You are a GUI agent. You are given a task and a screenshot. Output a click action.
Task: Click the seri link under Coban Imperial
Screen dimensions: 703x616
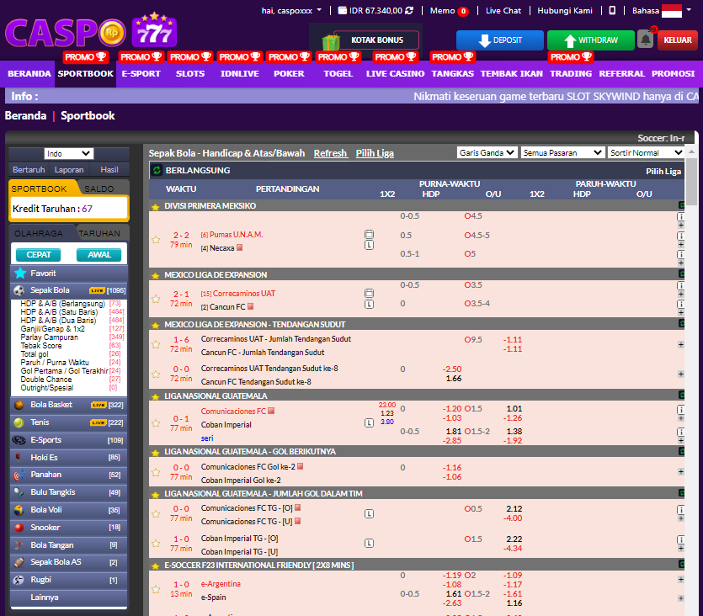tap(206, 438)
